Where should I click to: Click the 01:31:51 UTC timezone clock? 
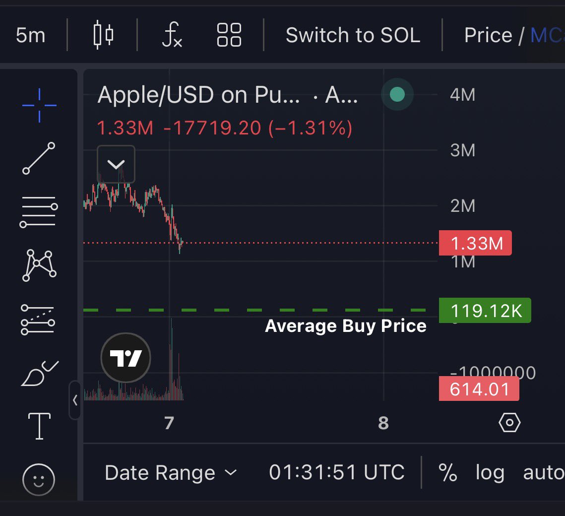coord(337,472)
